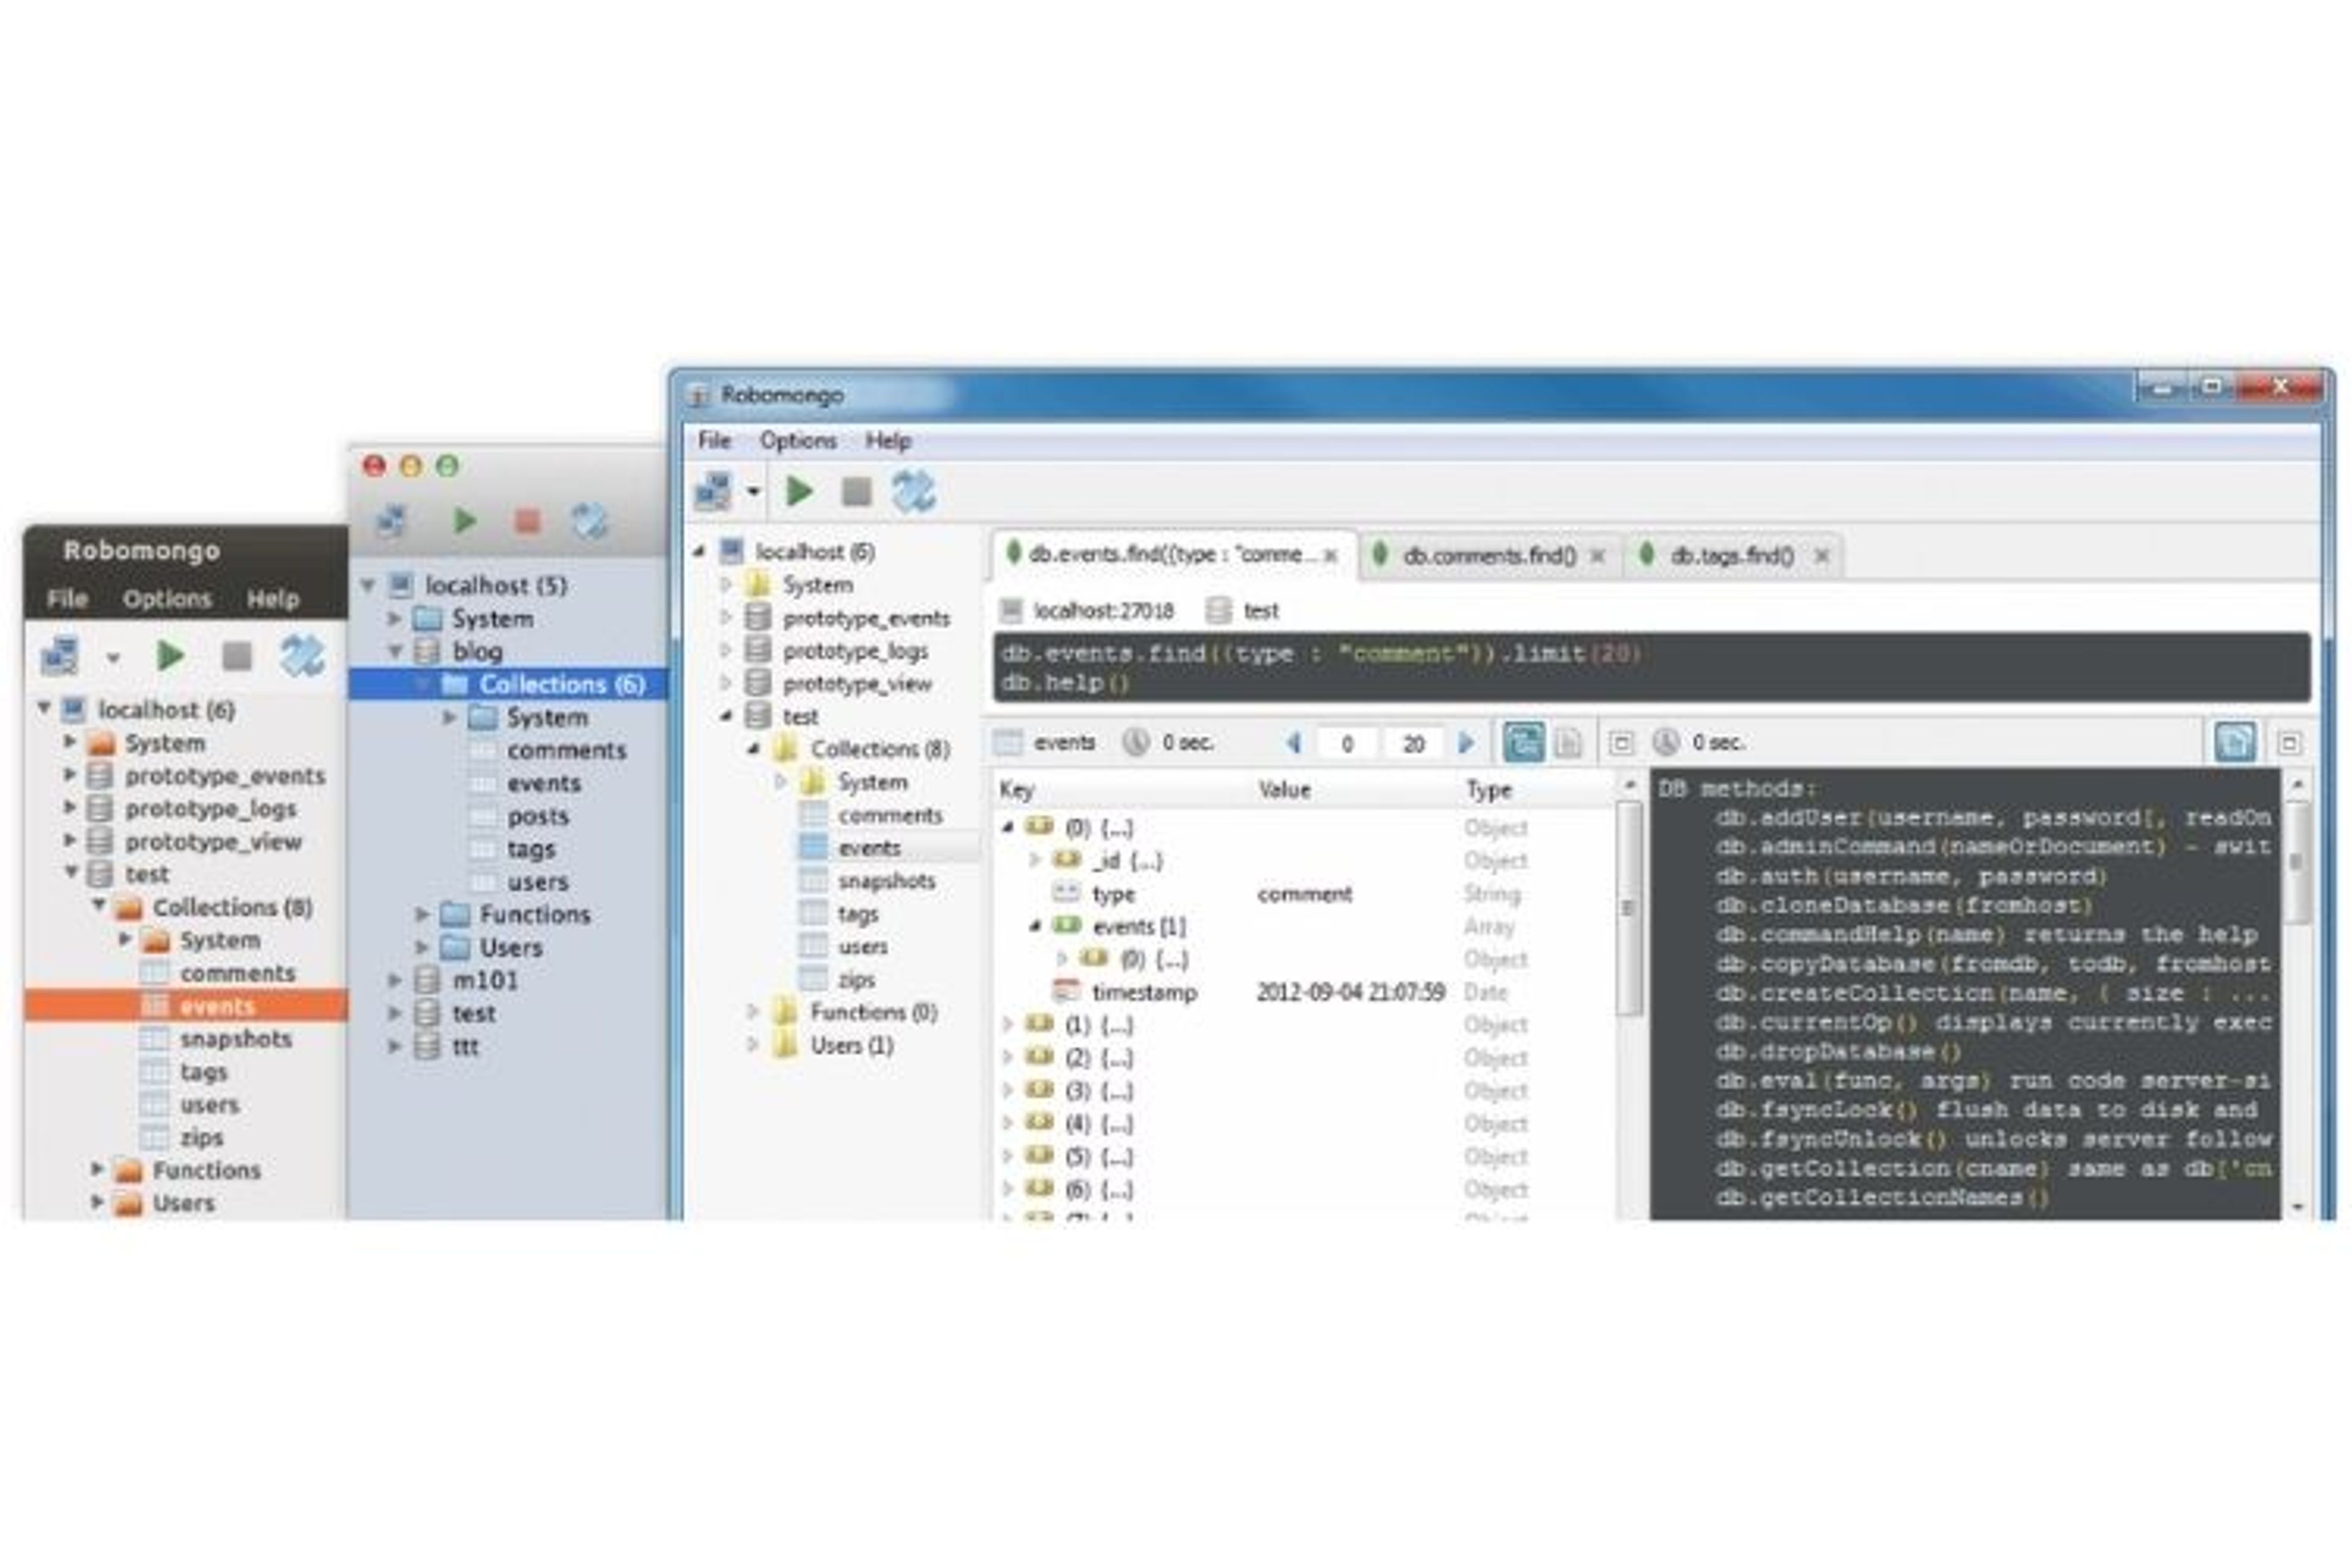
Task: Expand document (1) in results
Action: (x=1008, y=1025)
